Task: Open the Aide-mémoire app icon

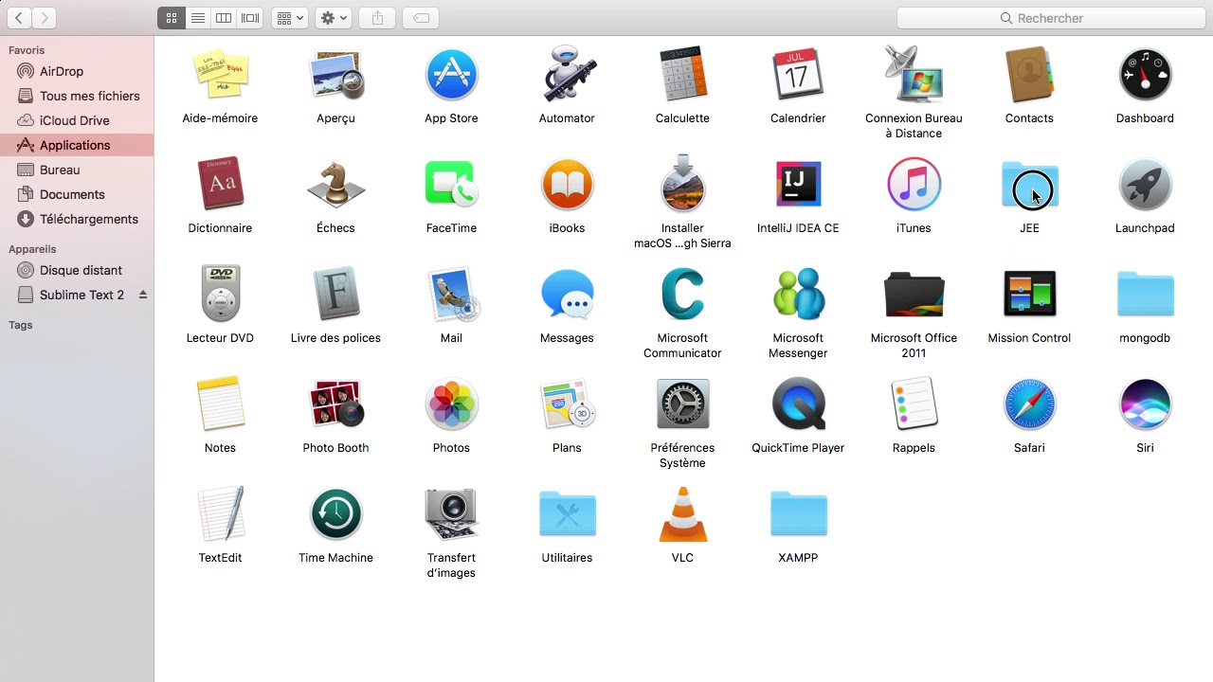Action: click(220, 75)
